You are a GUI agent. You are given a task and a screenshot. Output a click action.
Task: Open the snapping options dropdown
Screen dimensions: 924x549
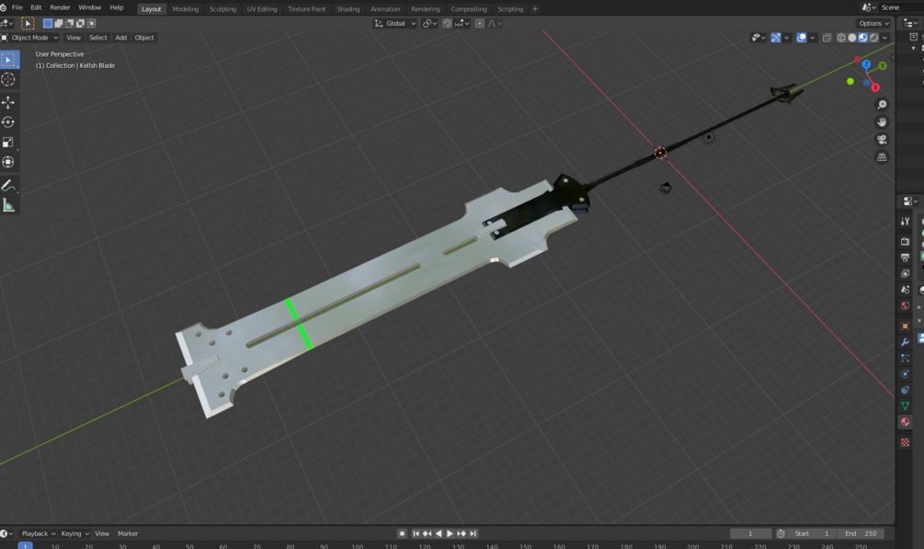(462, 24)
